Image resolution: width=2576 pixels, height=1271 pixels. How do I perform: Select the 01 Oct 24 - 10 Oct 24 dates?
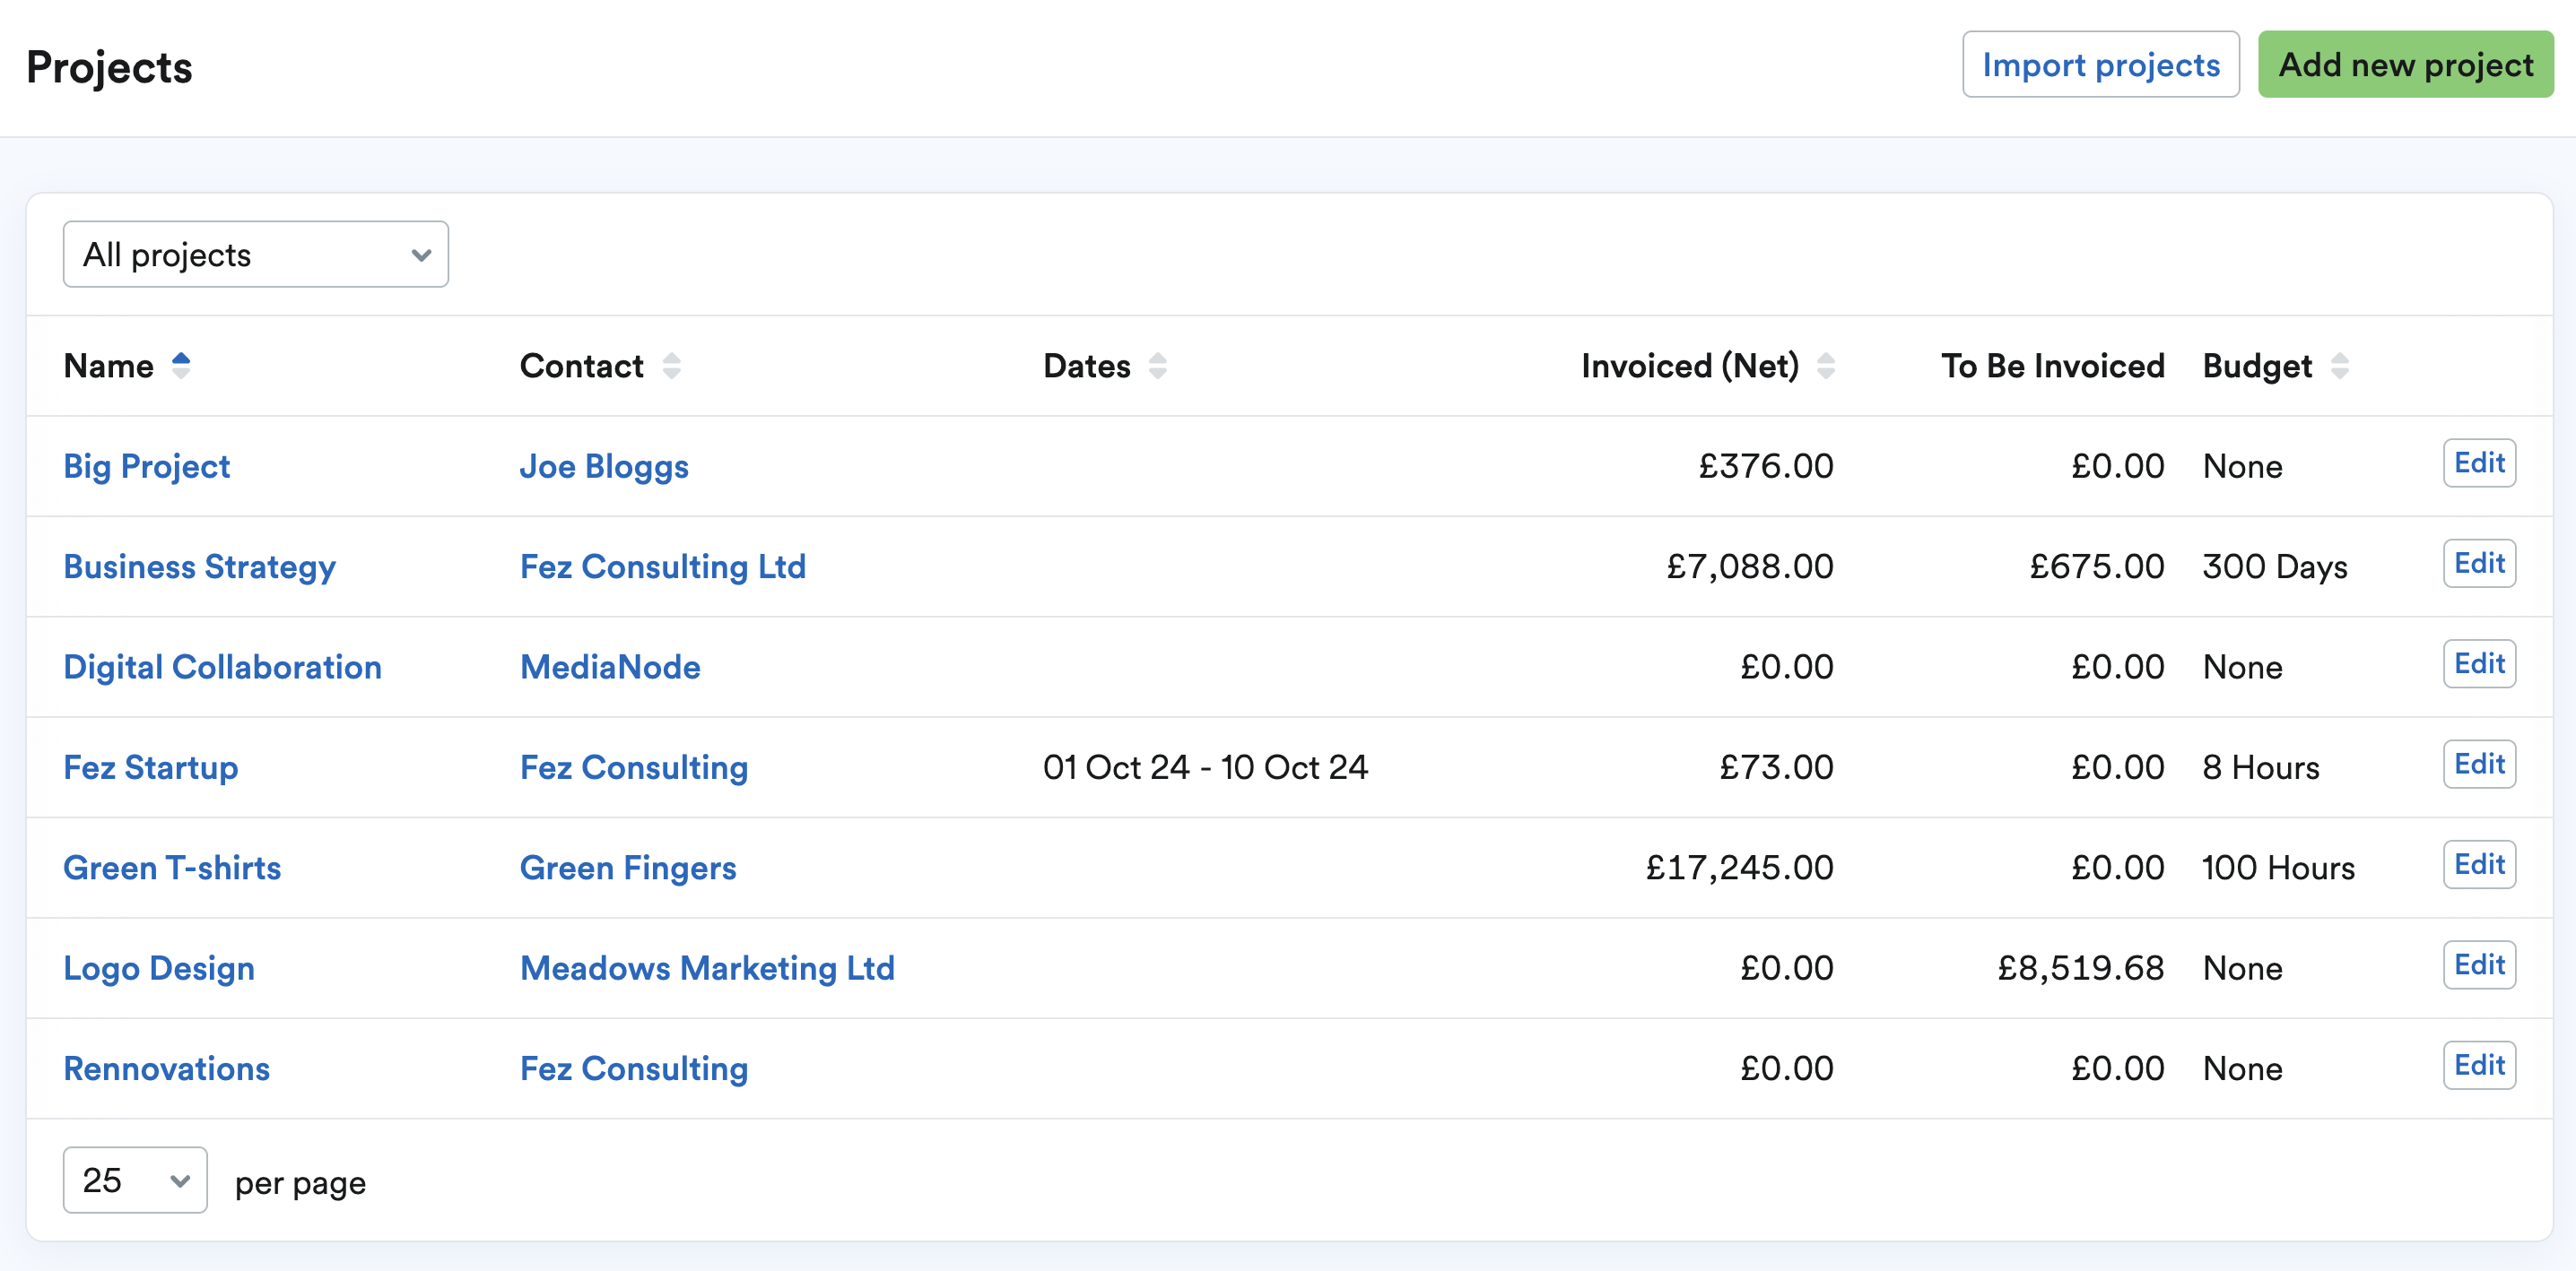(1205, 767)
